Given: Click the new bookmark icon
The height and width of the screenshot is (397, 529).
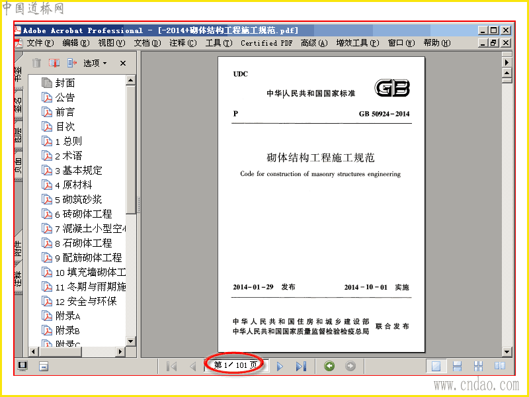Looking at the screenshot, I should [x=54, y=63].
